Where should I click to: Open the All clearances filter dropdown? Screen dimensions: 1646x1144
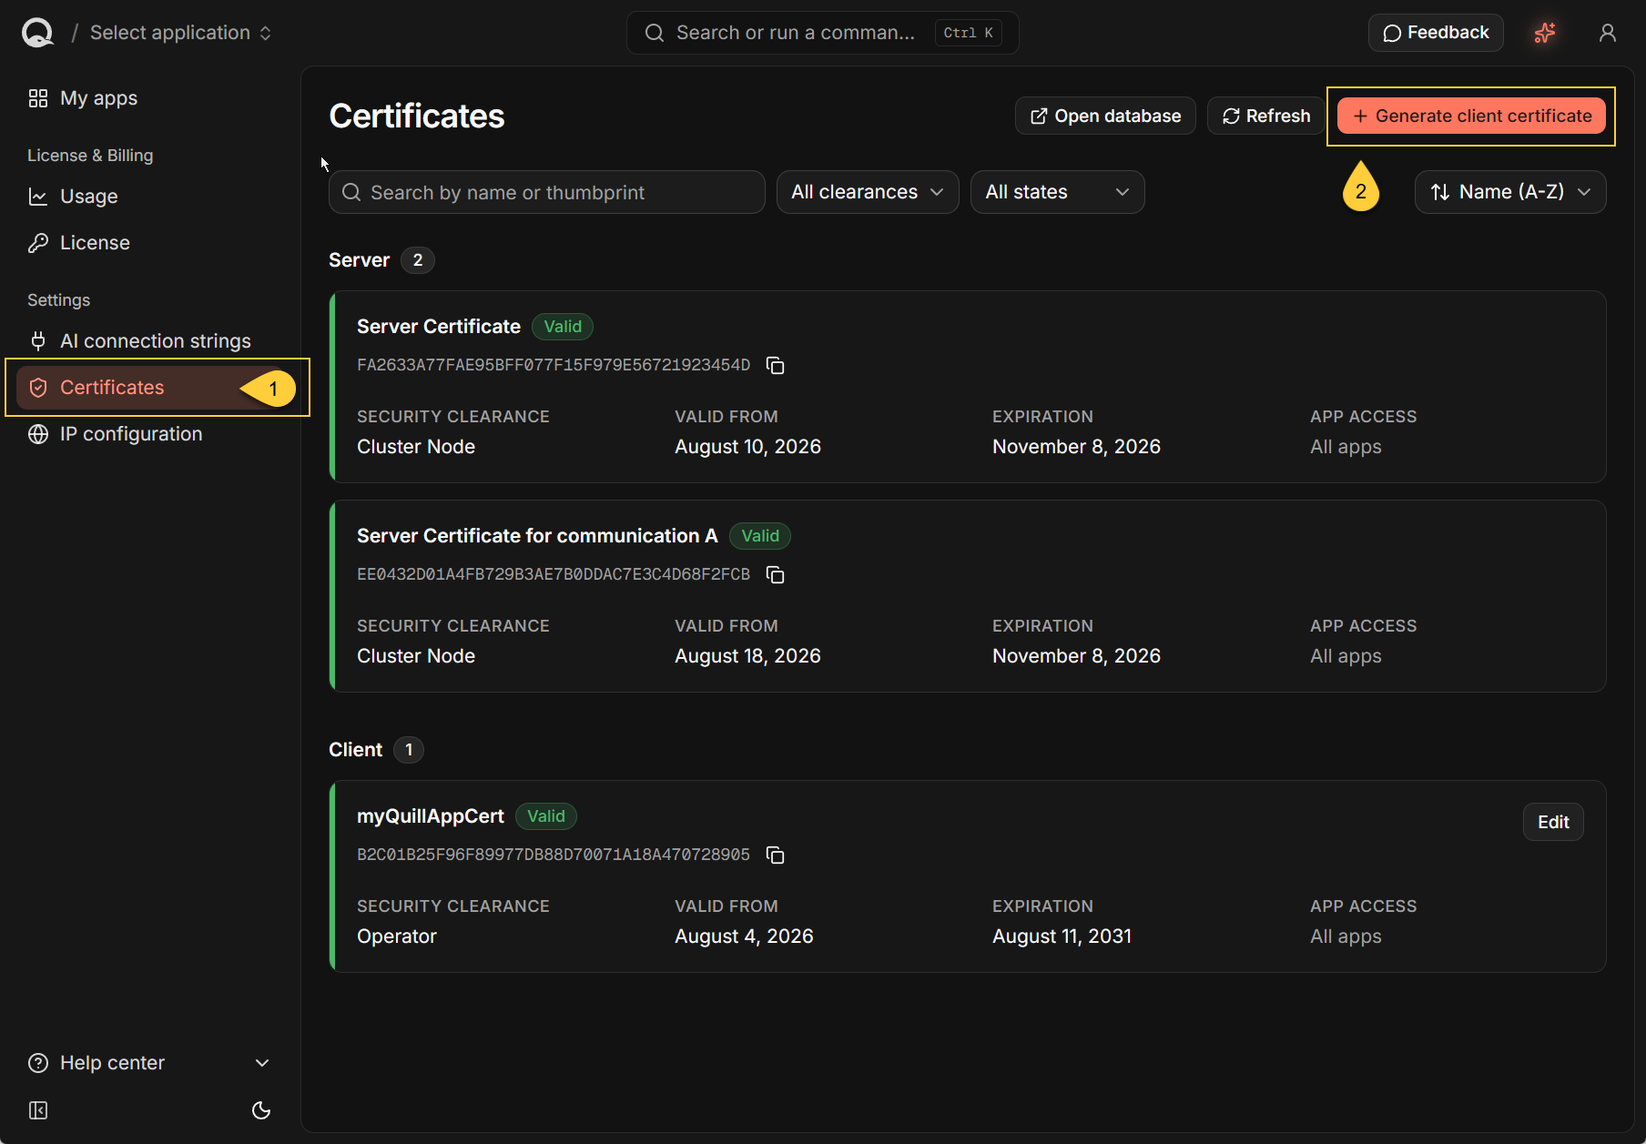coord(868,192)
